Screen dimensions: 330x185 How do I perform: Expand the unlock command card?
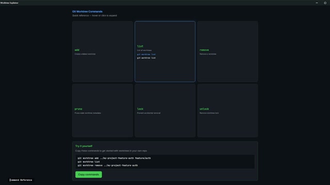click(227, 110)
